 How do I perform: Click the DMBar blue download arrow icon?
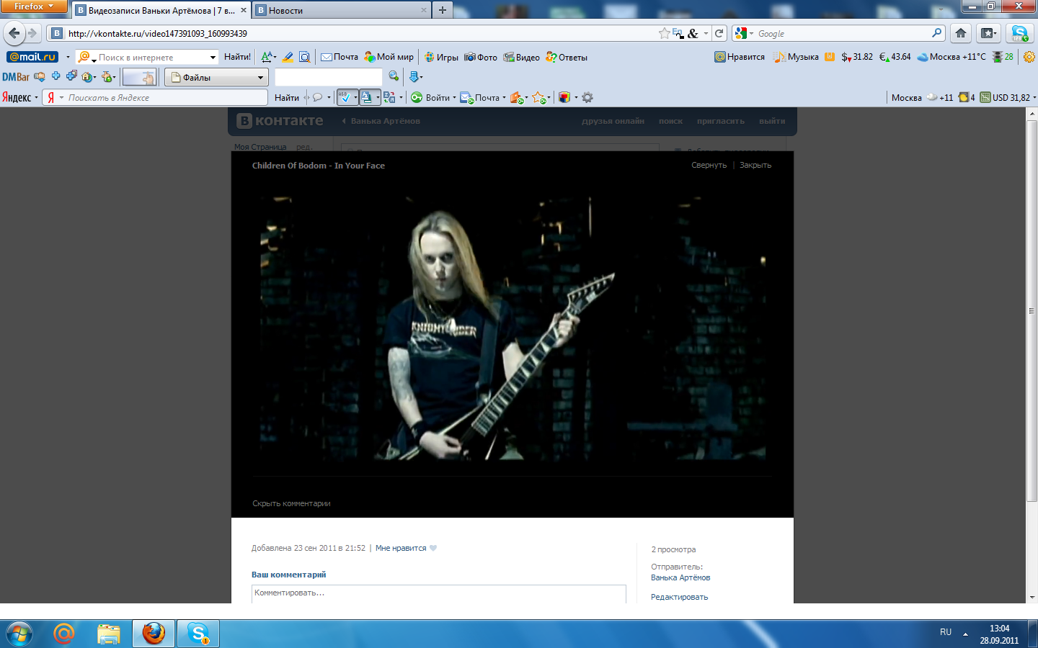[414, 76]
